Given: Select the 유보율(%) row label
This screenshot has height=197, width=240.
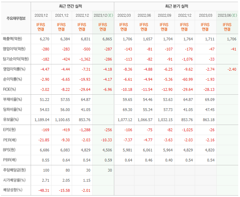Looking at the screenshot, I should 11,120.
